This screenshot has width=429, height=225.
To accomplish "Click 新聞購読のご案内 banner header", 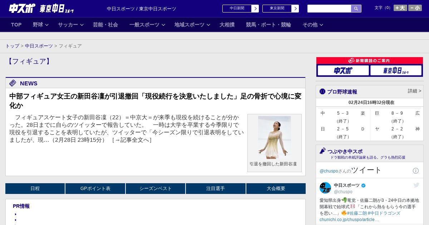I will click(370, 61).
